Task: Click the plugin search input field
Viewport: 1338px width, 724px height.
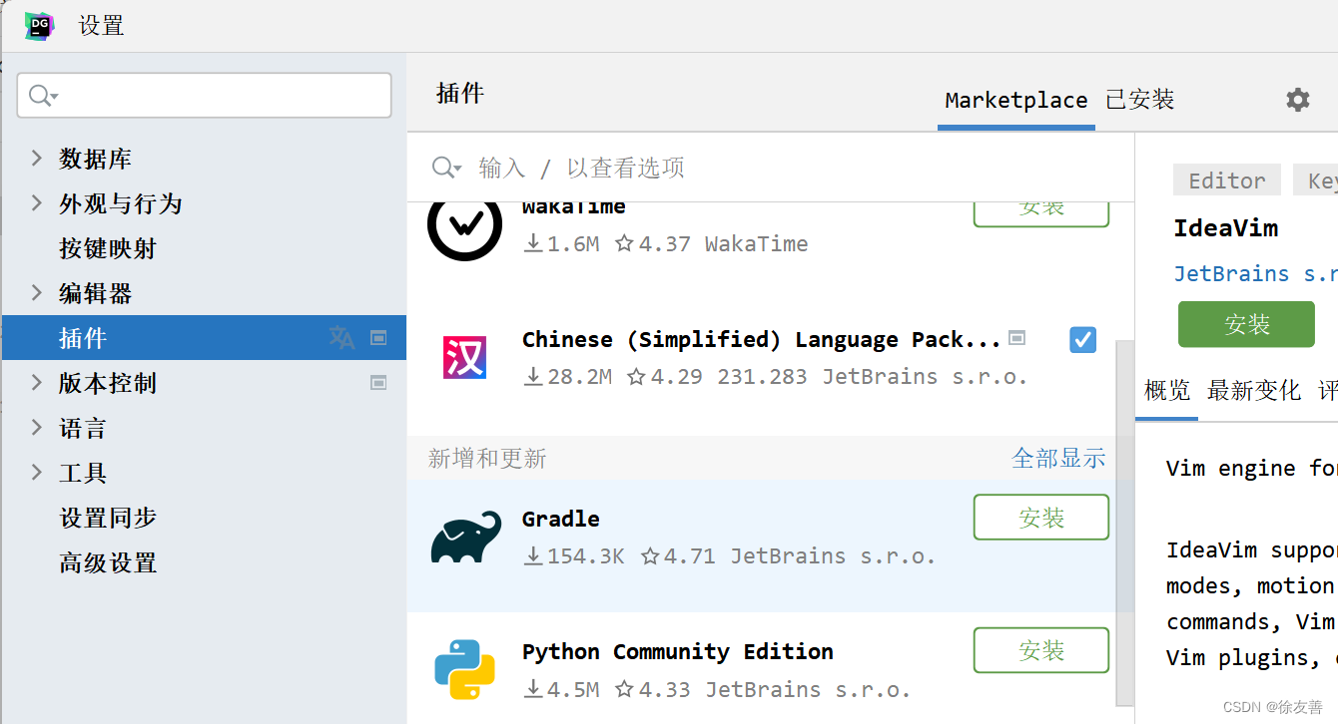Action: [x=771, y=168]
